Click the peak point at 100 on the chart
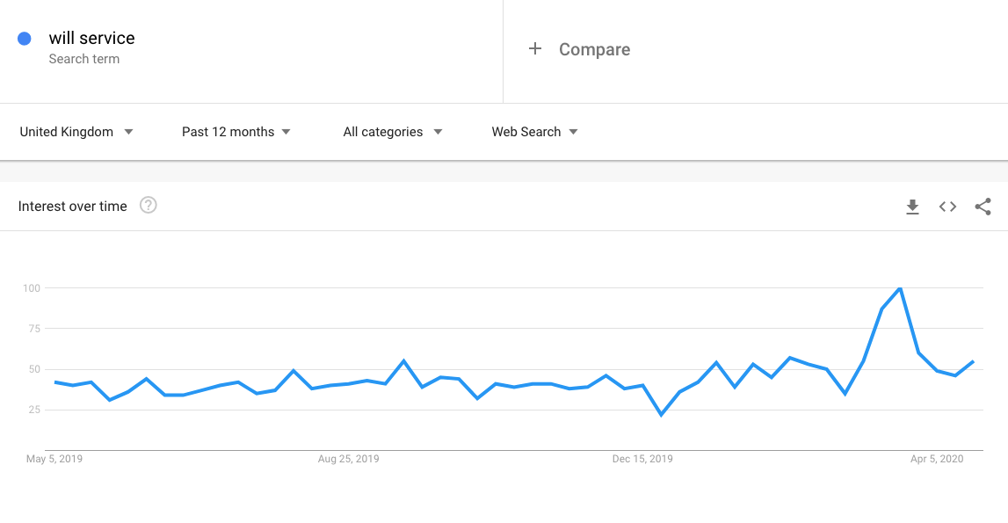Image resolution: width=1008 pixels, height=523 pixels. pos(900,288)
